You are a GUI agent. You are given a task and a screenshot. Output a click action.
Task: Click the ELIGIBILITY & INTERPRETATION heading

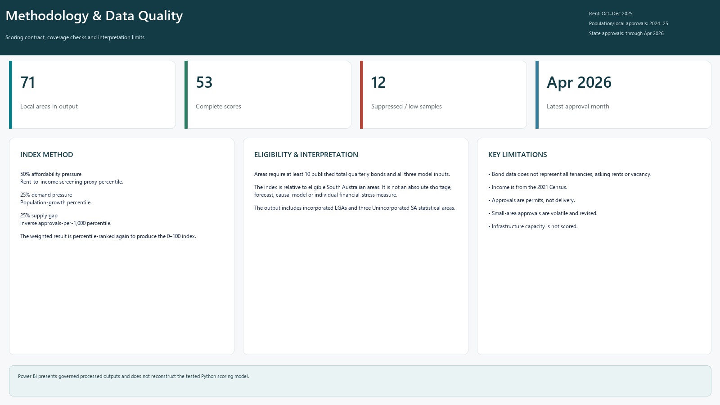306,155
